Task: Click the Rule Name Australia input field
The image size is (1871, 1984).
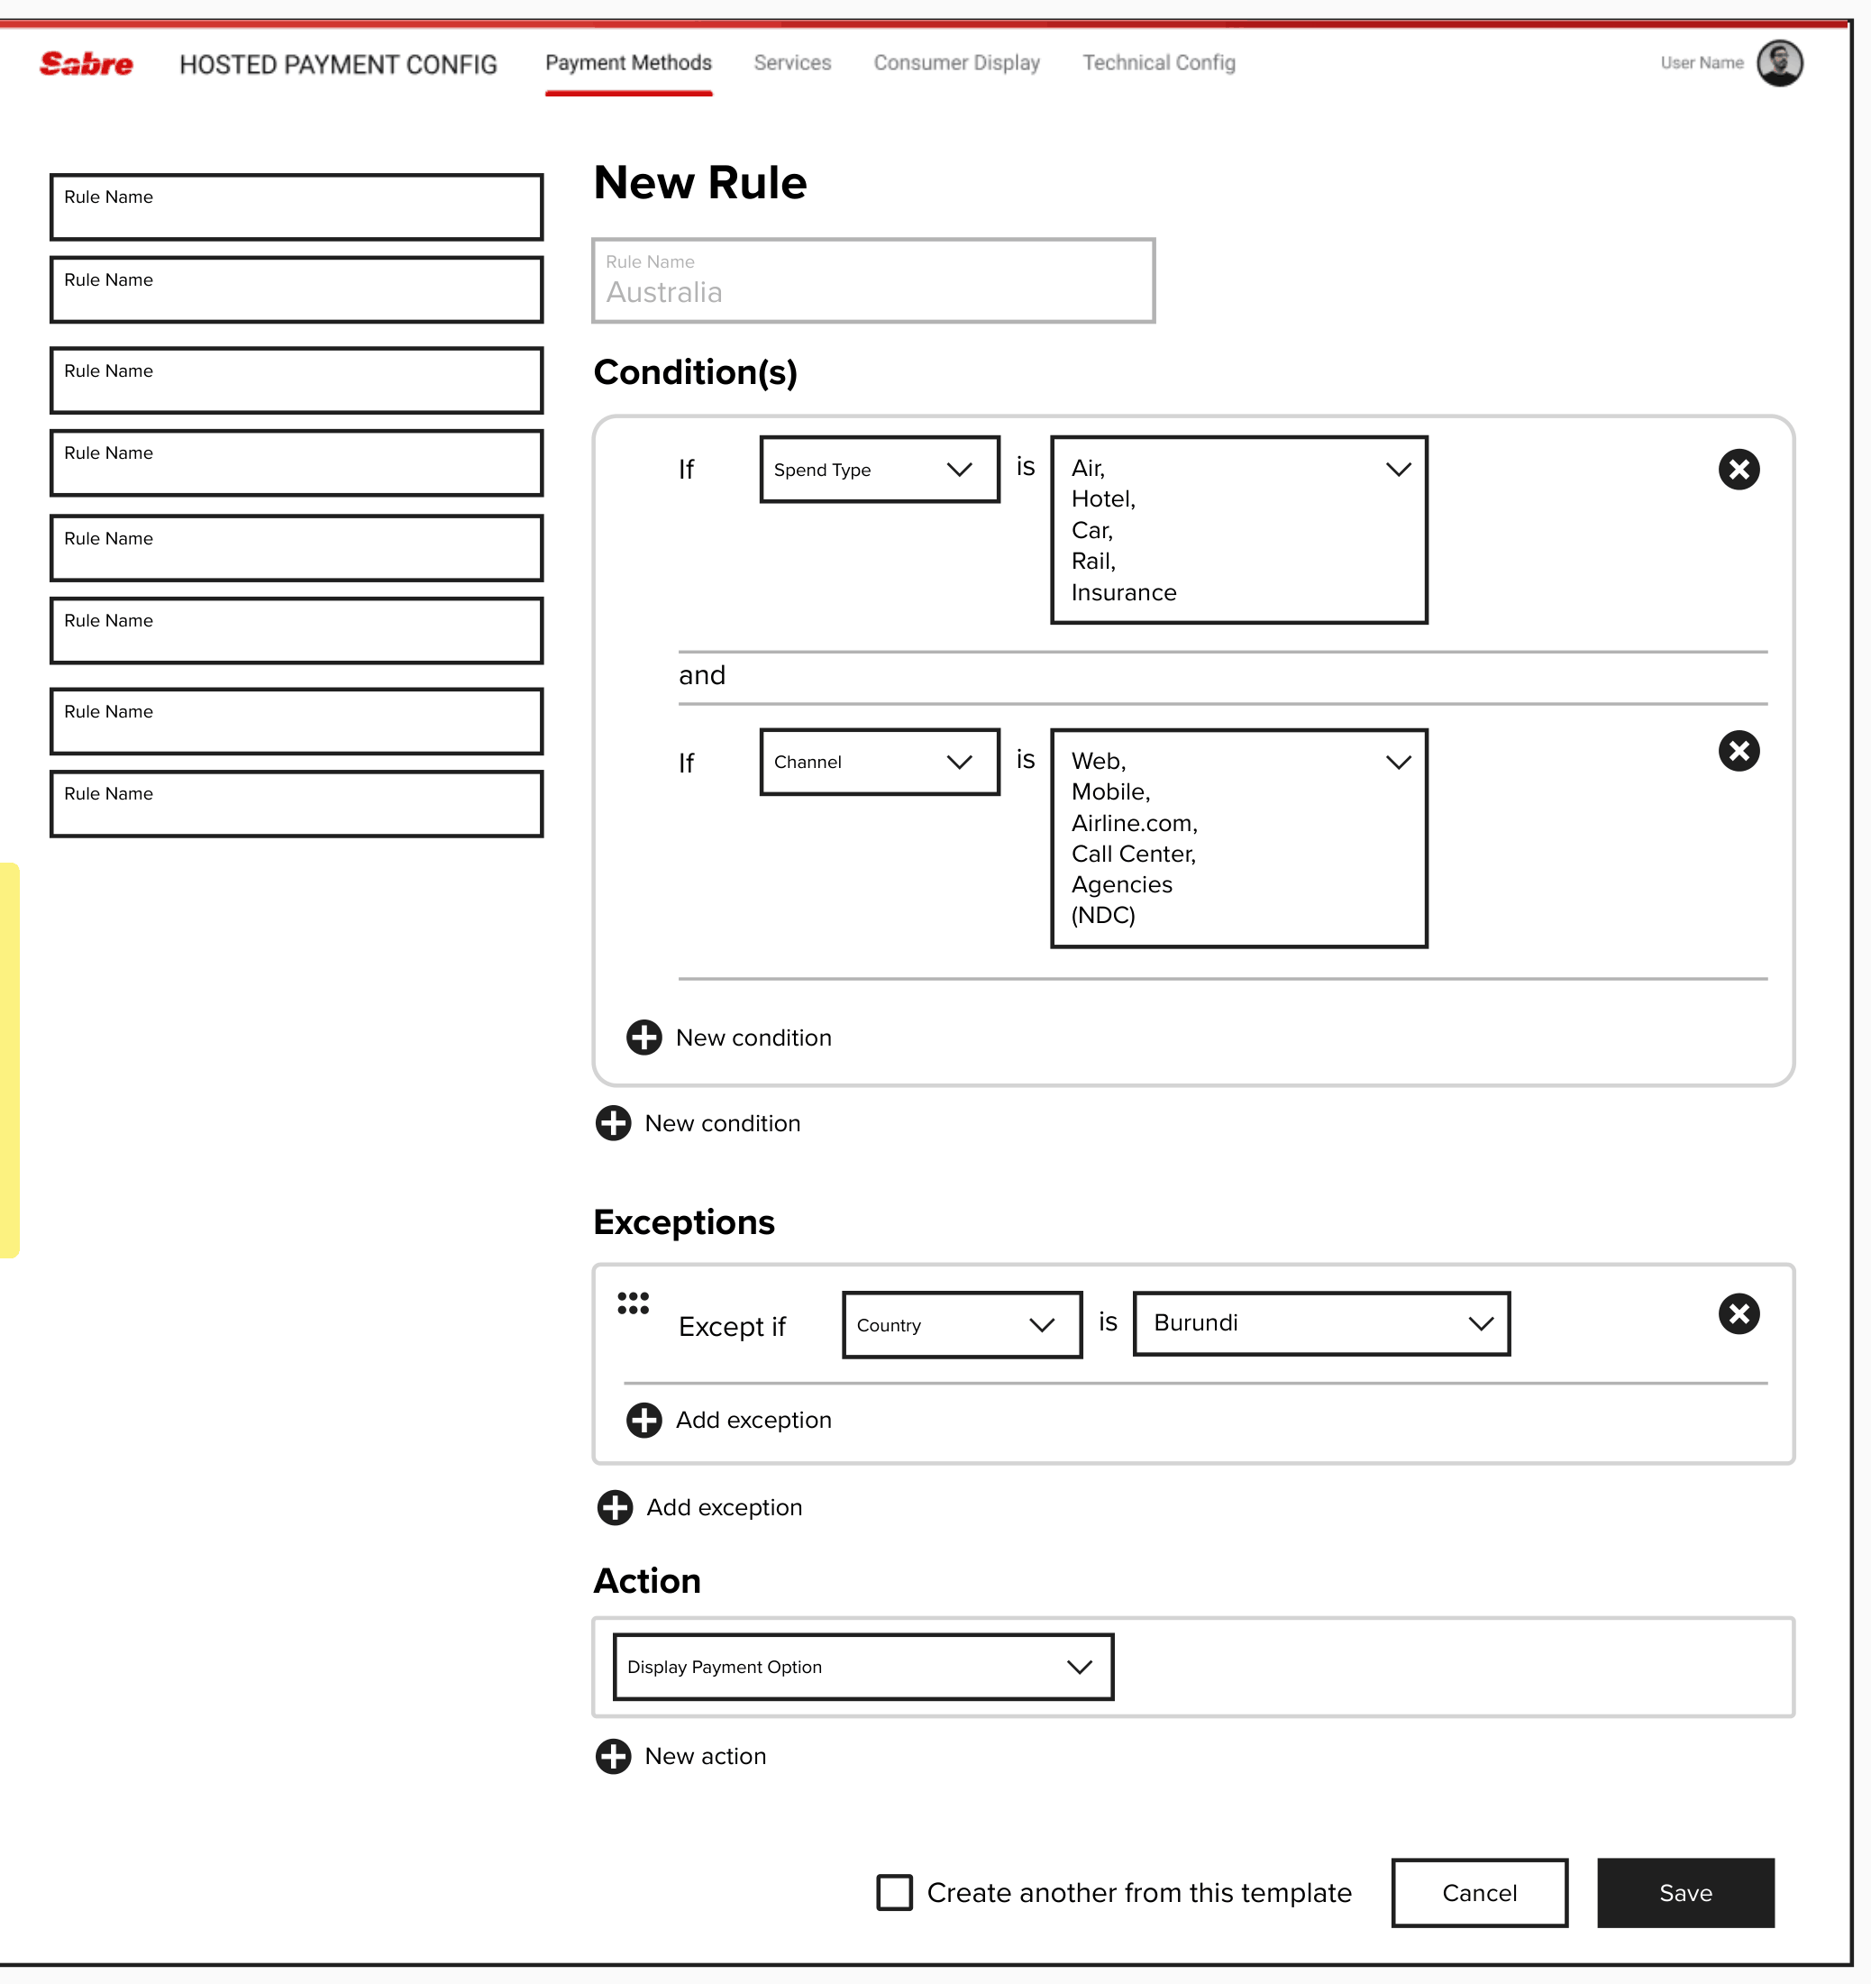Action: tap(873, 280)
